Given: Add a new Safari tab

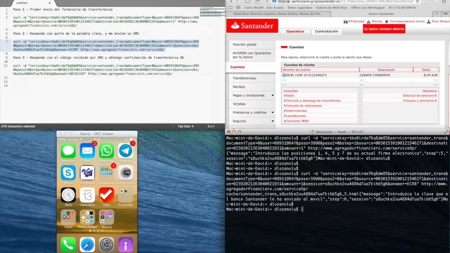Looking at the screenshot, I should point(437,14).
